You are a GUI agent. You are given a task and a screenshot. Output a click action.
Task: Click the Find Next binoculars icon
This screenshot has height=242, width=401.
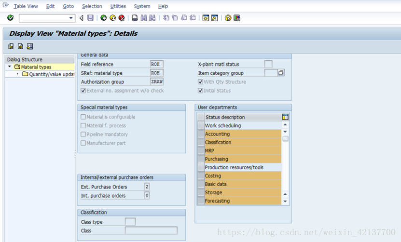pos(152,18)
